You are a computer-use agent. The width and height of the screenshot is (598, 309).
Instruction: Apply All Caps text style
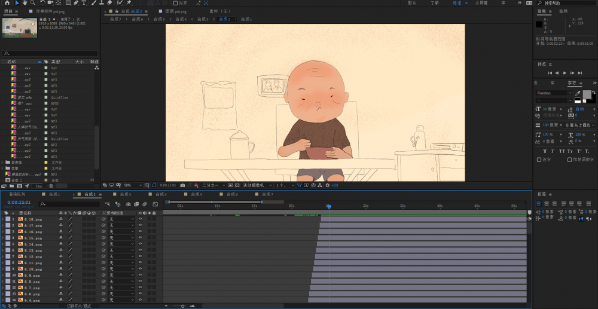click(562, 151)
